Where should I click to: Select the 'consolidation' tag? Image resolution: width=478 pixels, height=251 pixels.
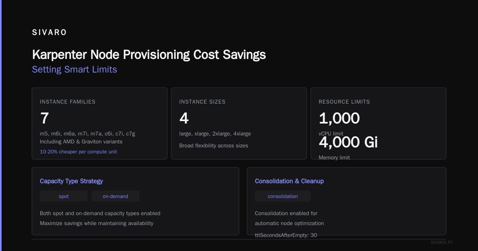(283, 196)
